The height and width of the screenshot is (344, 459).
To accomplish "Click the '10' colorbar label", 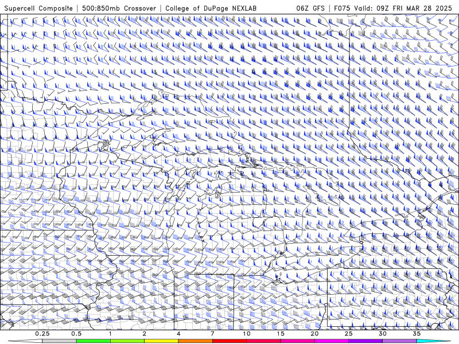I will 247,334.
